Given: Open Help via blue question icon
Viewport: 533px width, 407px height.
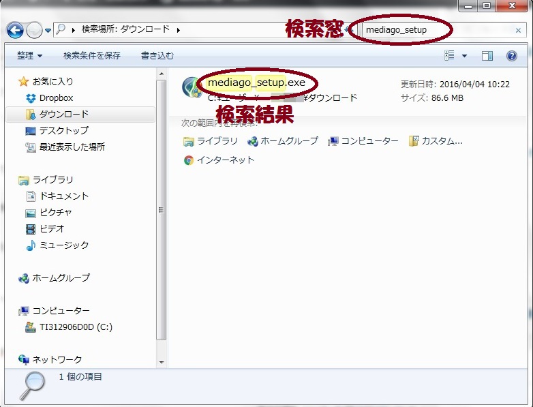Looking at the screenshot, I should click(x=512, y=56).
